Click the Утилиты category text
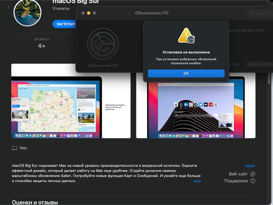Viewport: 273px width, 205px height. tap(61, 8)
